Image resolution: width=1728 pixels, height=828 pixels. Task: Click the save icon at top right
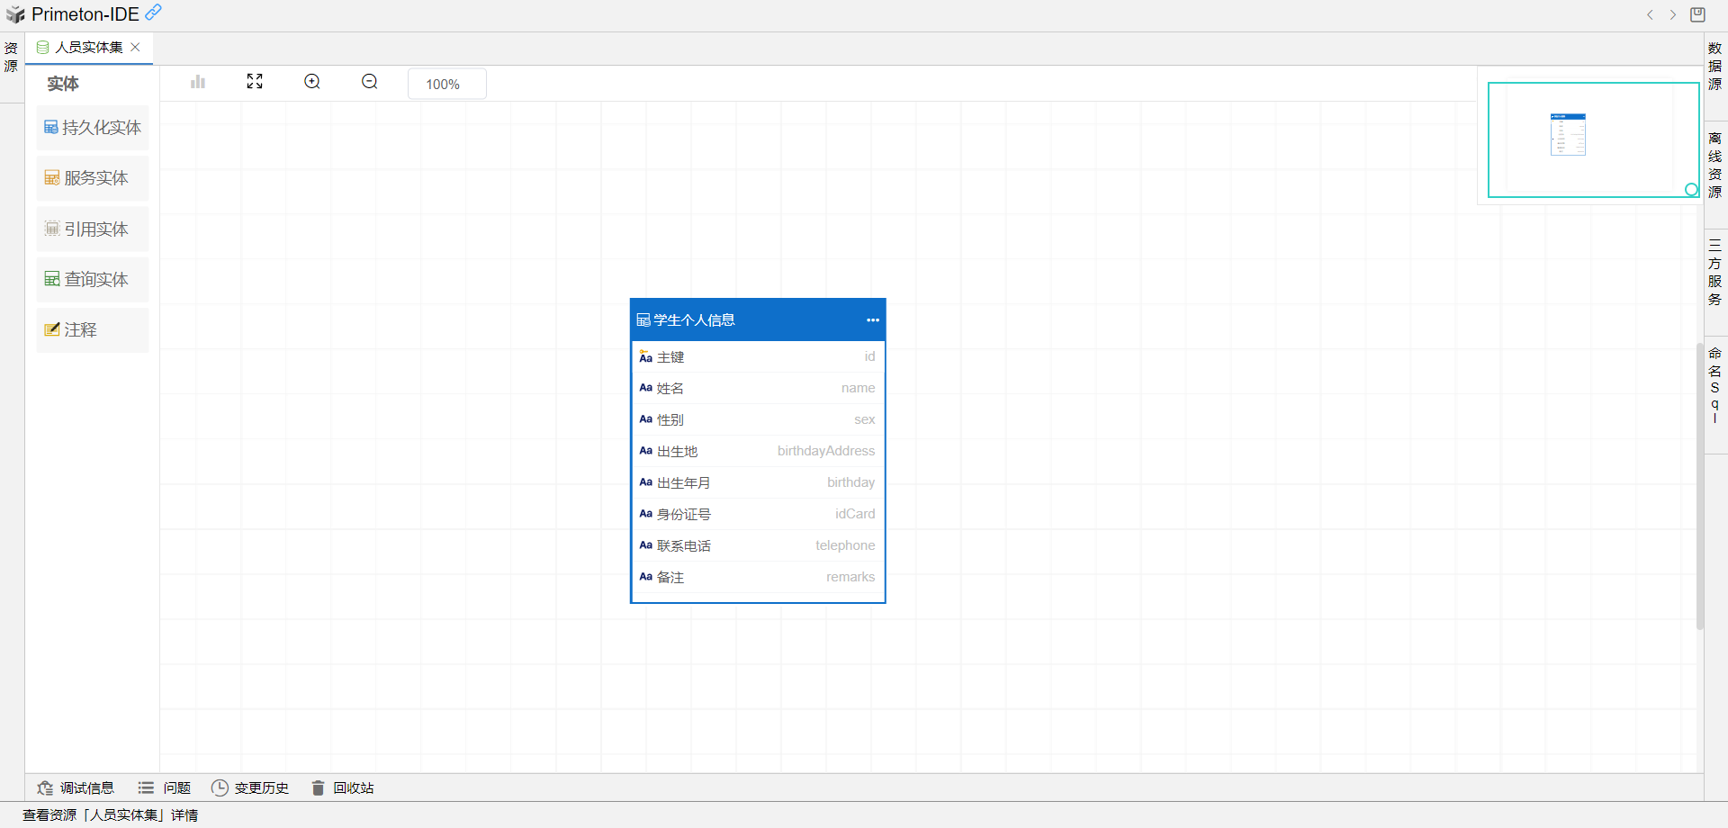tap(1697, 14)
